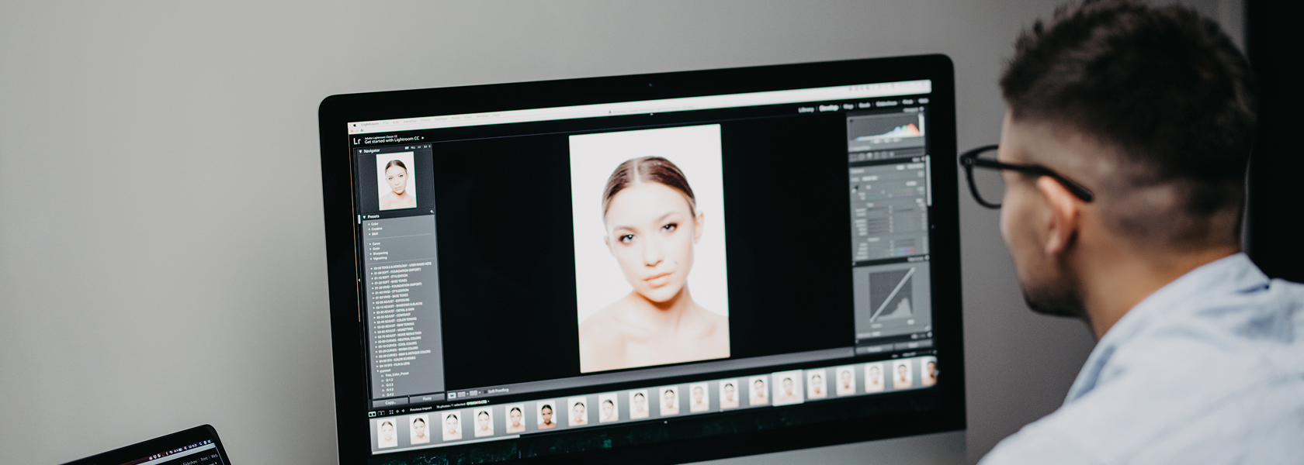
Task: Click the Paste settings button
Action: 427,398
